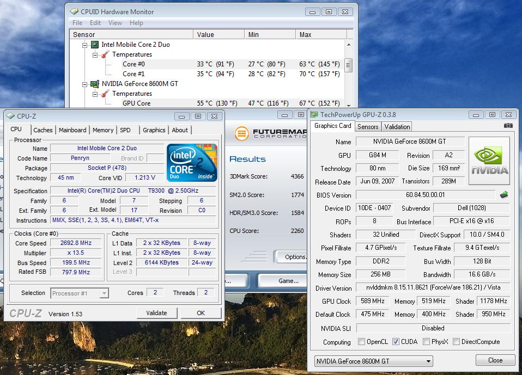Click the Close button in GPU-Z
The height and width of the screenshot is (375, 522).
(x=495, y=360)
